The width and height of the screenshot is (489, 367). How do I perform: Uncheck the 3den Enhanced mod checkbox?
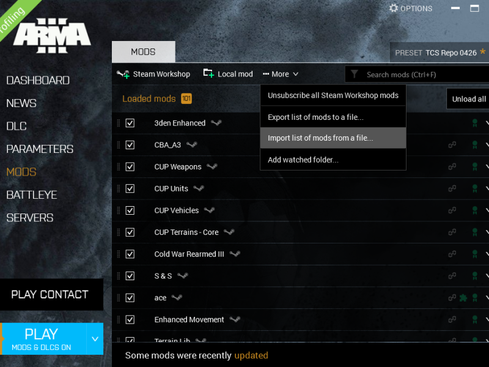(x=130, y=123)
